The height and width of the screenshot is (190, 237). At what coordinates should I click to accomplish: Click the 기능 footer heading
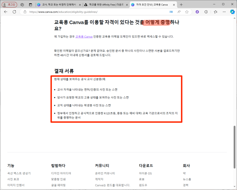click(x=11, y=165)
